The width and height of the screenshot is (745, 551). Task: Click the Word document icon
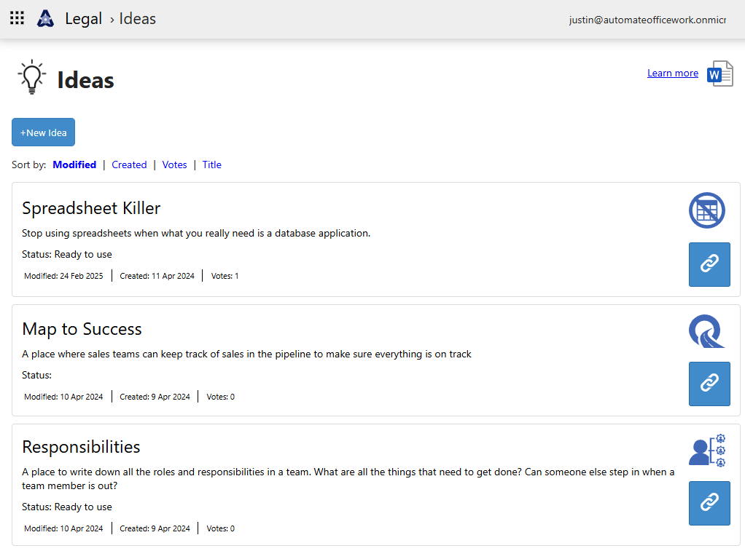coord(719,74)
